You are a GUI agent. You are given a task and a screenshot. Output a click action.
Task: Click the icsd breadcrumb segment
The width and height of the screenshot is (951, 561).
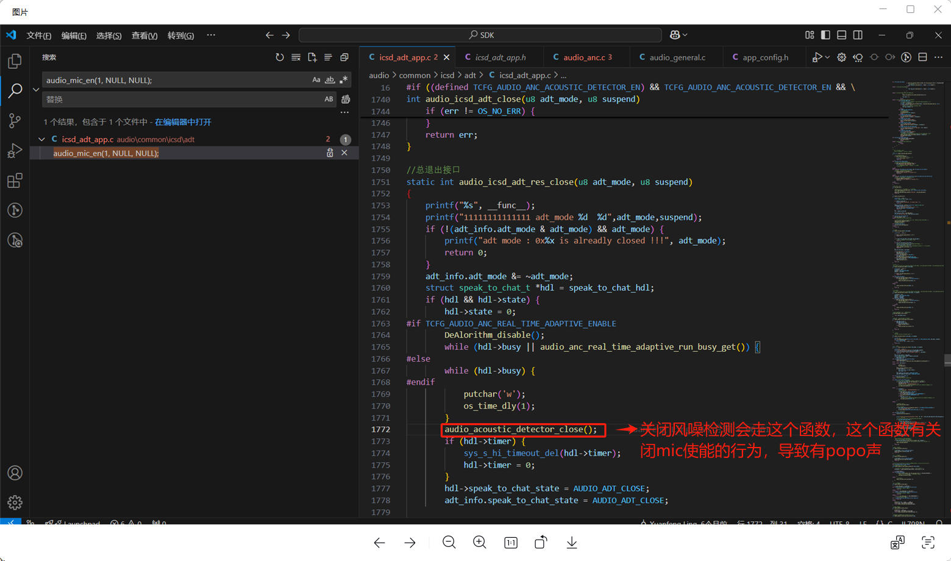(x=447, y=75)
